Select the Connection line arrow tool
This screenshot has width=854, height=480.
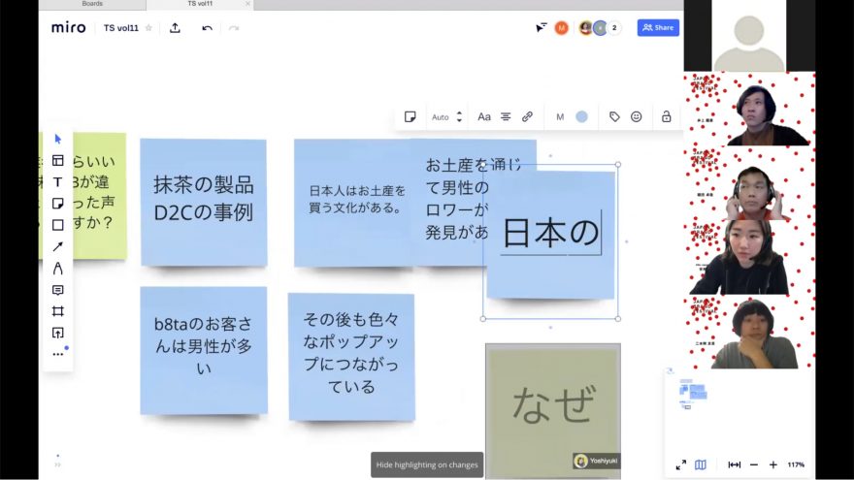click(57, 246)
